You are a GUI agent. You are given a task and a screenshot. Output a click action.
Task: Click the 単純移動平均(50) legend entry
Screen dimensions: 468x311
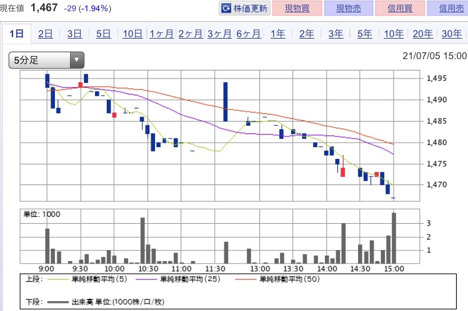277,279
